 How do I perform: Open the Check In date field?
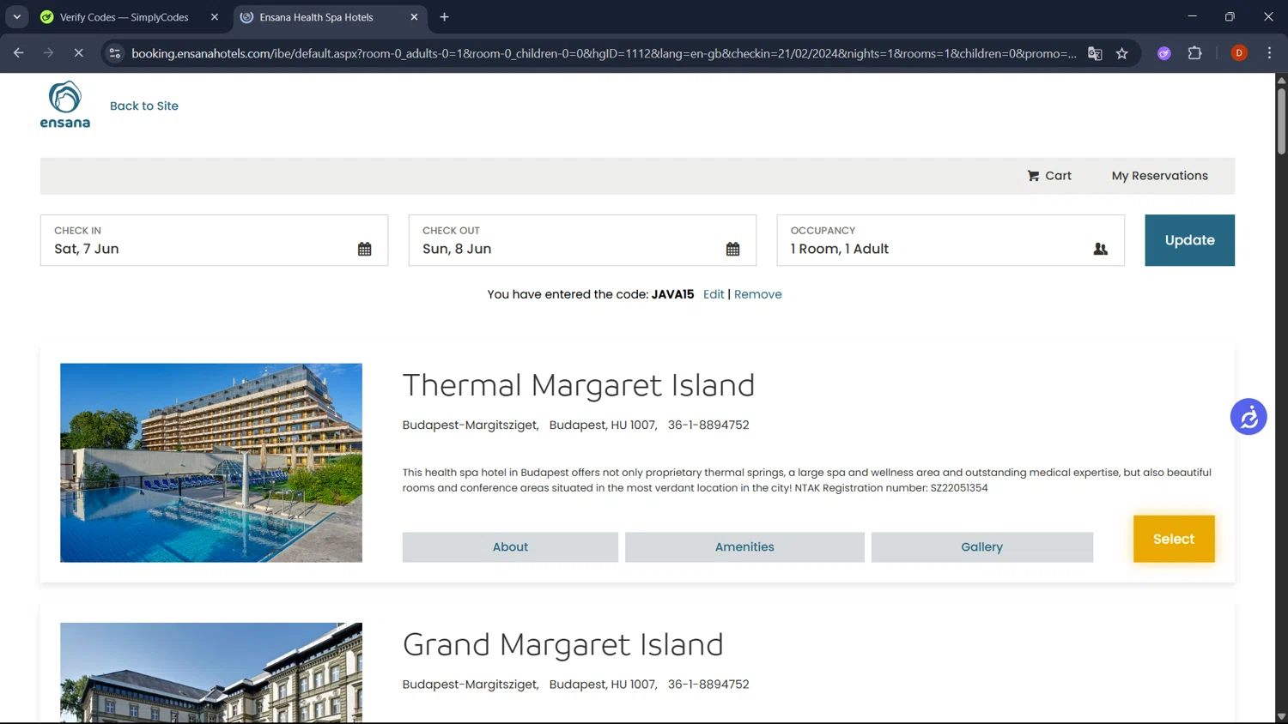click(x=214, y=240)
